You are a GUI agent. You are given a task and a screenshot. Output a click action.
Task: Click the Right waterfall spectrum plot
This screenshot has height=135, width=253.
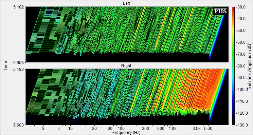point(127,97)
